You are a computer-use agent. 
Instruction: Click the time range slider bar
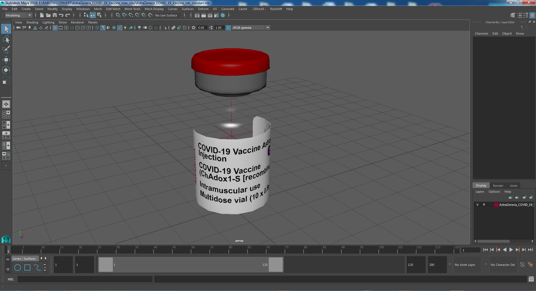tap(190, 265)
